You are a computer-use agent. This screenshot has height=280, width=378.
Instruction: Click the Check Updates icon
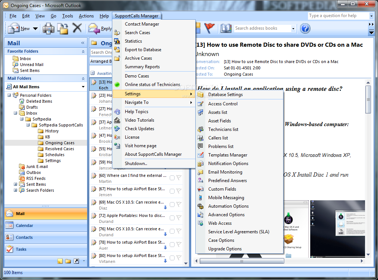pyautogui.click(x=117, y=129)
